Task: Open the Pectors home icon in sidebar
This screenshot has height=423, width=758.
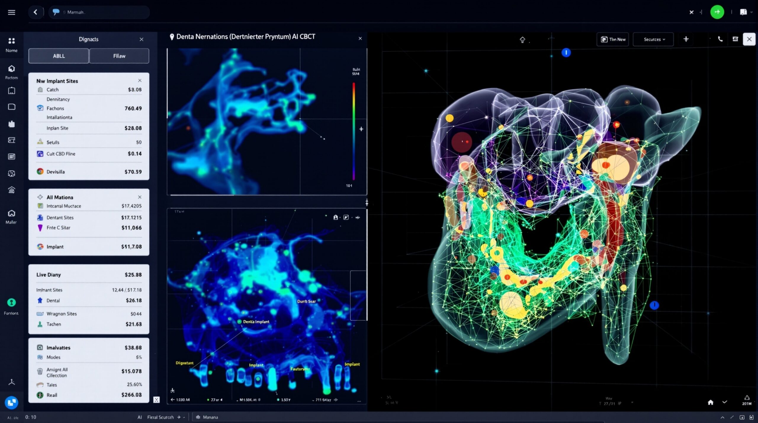Action: (11, 69)
